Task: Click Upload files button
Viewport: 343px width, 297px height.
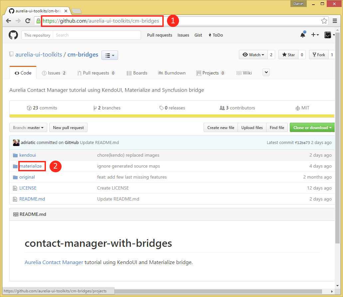Action: [252, 127]
